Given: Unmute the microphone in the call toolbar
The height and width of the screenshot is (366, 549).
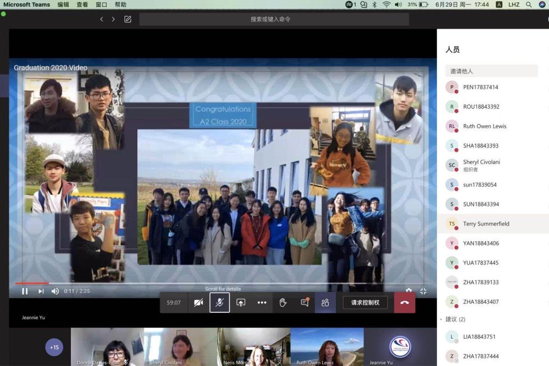Looking at the screenshot, I should pyautogui.click(x=220, y=302).
